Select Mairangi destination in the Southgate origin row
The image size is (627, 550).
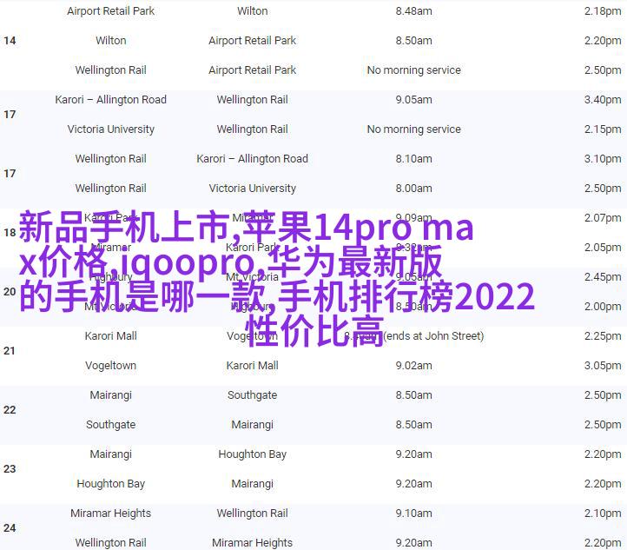[x=253, y=425]
